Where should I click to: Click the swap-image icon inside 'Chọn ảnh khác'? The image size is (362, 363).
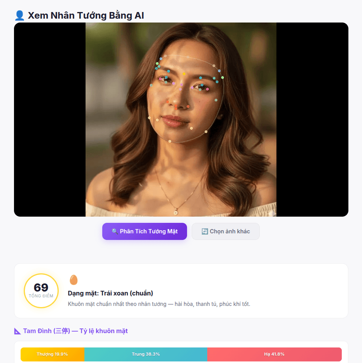204,231
